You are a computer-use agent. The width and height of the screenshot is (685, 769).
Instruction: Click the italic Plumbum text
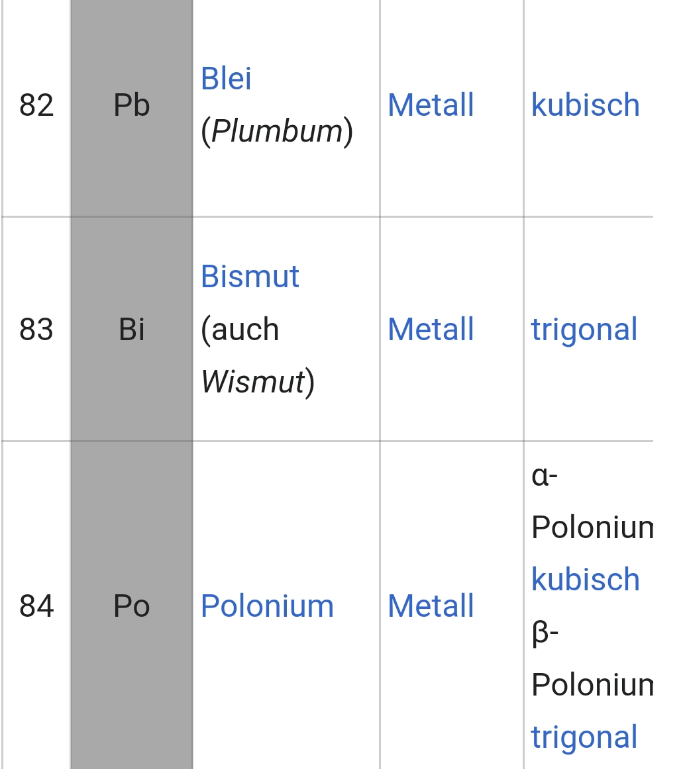277,132
